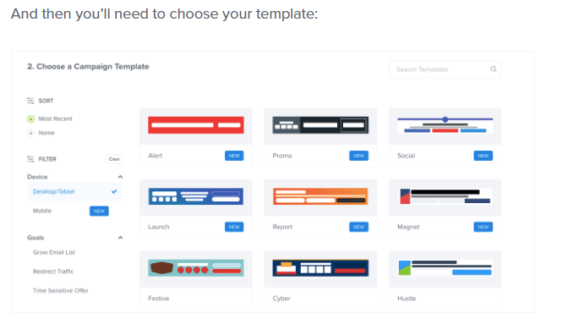Focus the Search Templates field
The image size is (562, 319).
[x=445, y=69]
